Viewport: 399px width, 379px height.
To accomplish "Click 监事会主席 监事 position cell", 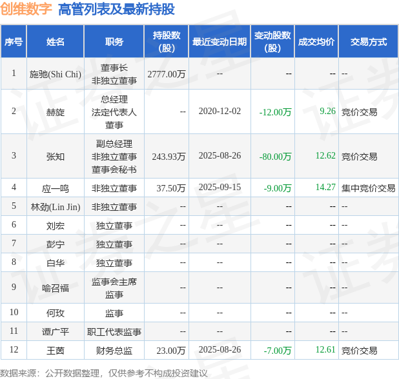I will 114,288.
